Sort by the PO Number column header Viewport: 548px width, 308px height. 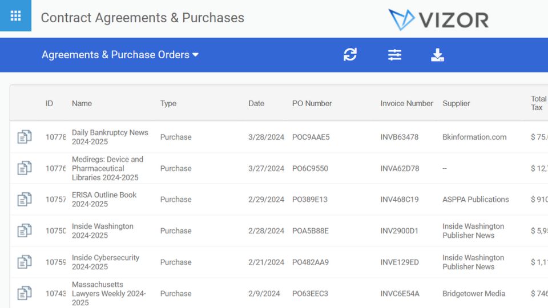coord(312,103)
